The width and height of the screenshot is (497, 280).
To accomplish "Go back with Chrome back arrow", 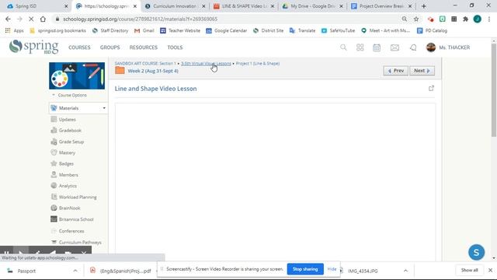I will (x=8, y=19).
